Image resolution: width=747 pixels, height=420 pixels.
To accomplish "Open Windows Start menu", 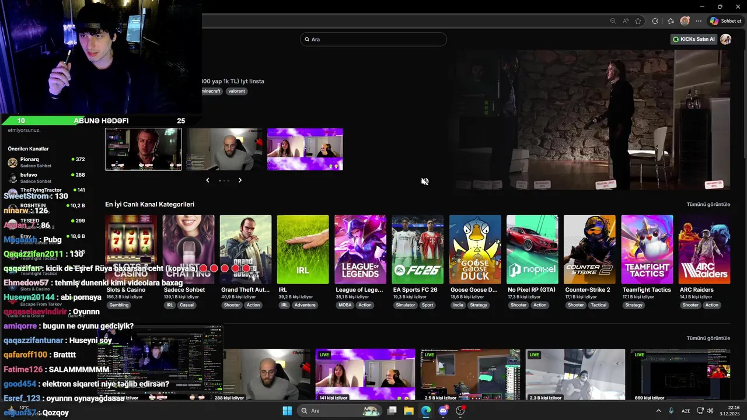I will coord(287,411).
